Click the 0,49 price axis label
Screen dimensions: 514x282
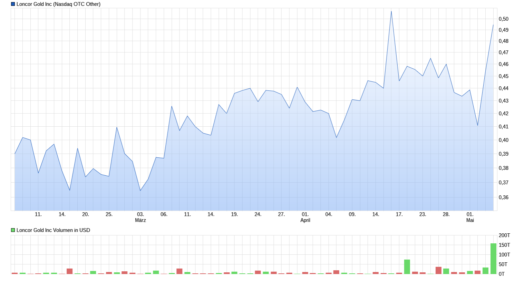[x=504, y=30]
